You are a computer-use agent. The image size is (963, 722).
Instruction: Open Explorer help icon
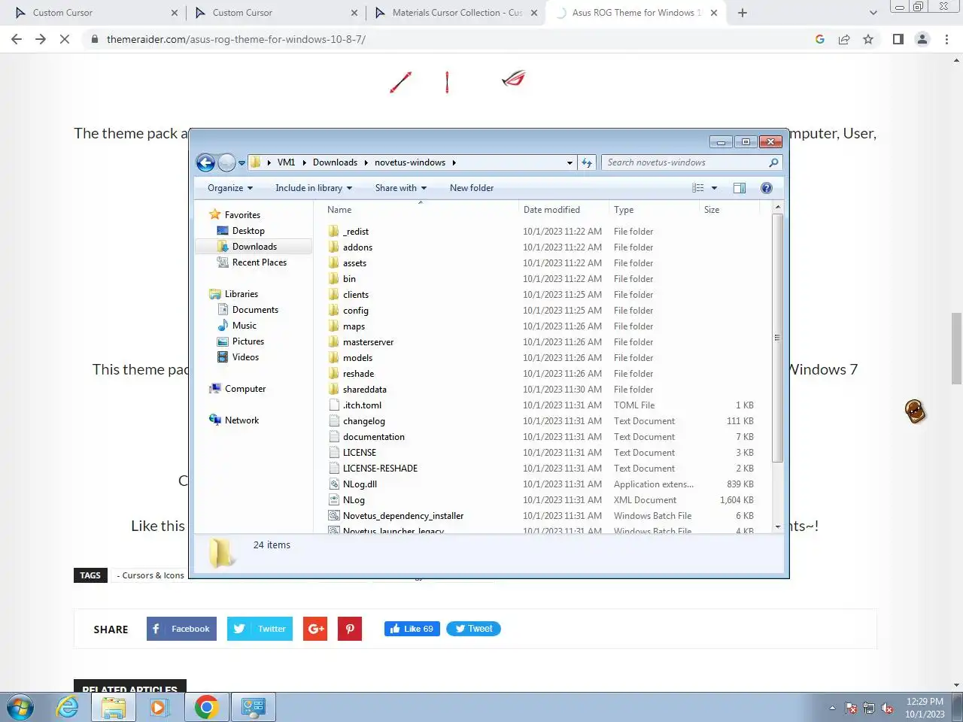click(x=767, y=188)
